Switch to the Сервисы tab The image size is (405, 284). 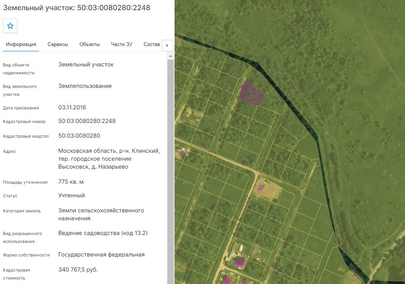point(58,45)
